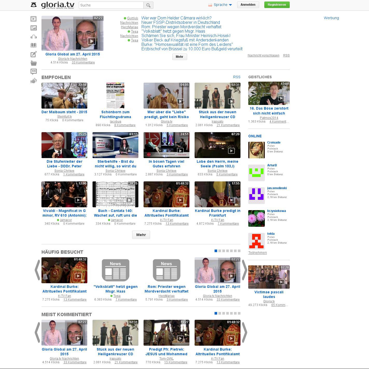Screen dimensions: 369x369
Task: Select third page dot in Häufig Besucht
Action: tap(224, 251)
